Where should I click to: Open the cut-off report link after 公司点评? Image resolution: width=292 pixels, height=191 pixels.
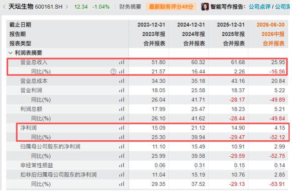[283, 7]
